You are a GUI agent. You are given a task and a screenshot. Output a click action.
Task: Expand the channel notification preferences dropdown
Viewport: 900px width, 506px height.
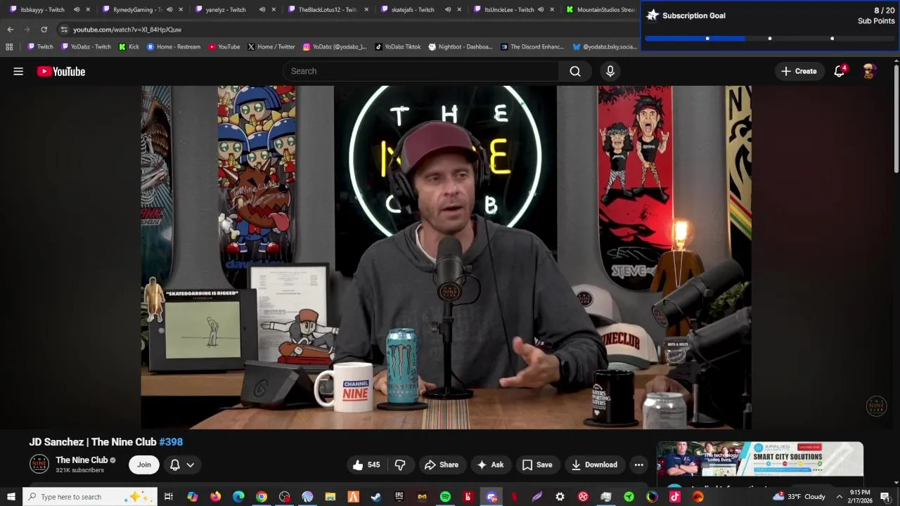click(x=190, y=465)
